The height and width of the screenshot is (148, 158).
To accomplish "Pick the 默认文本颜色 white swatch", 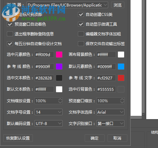I will [59, 89].
